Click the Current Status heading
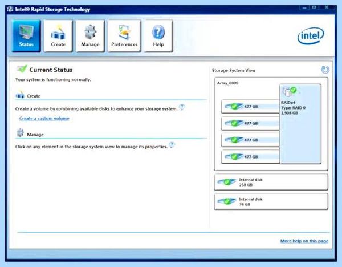The height and width of the screenshot is (267, 342). tap(51, 70)
